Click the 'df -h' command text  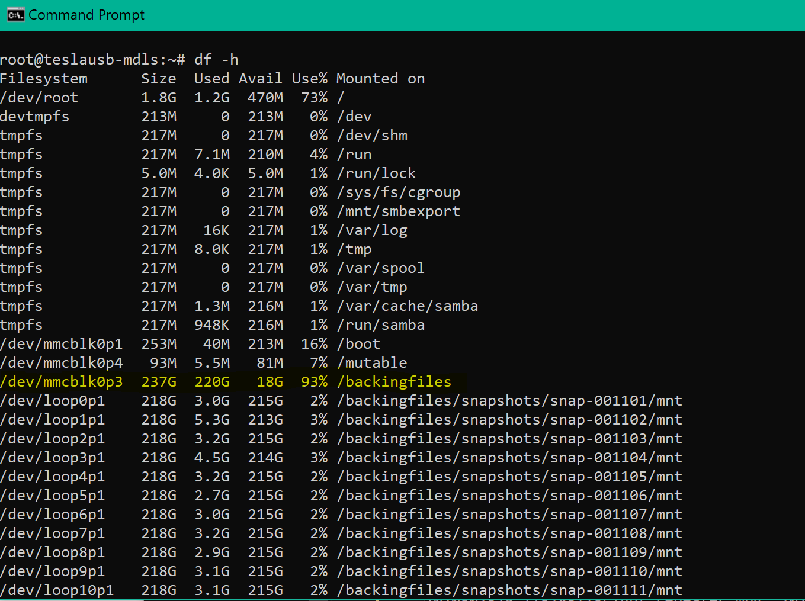pyautogui.click(x=216, y=60)
